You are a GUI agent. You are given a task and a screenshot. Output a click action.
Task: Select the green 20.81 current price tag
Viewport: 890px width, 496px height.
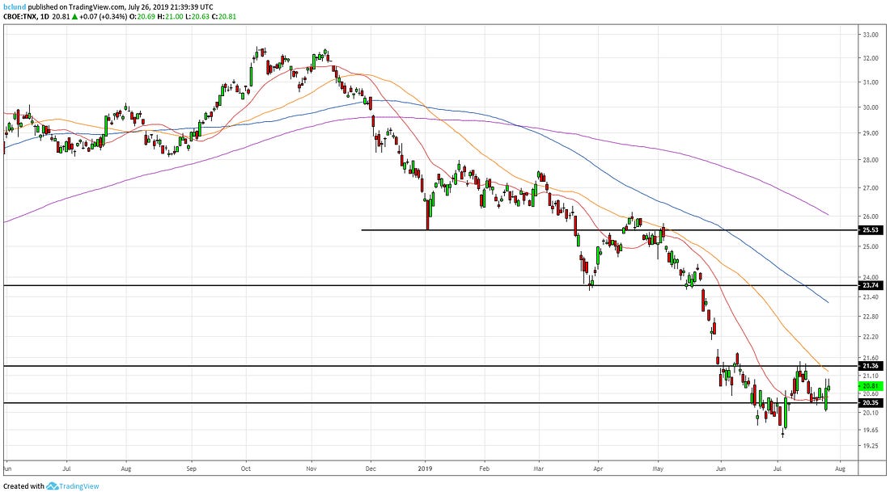pyautogui.click(x=871, y=386)
